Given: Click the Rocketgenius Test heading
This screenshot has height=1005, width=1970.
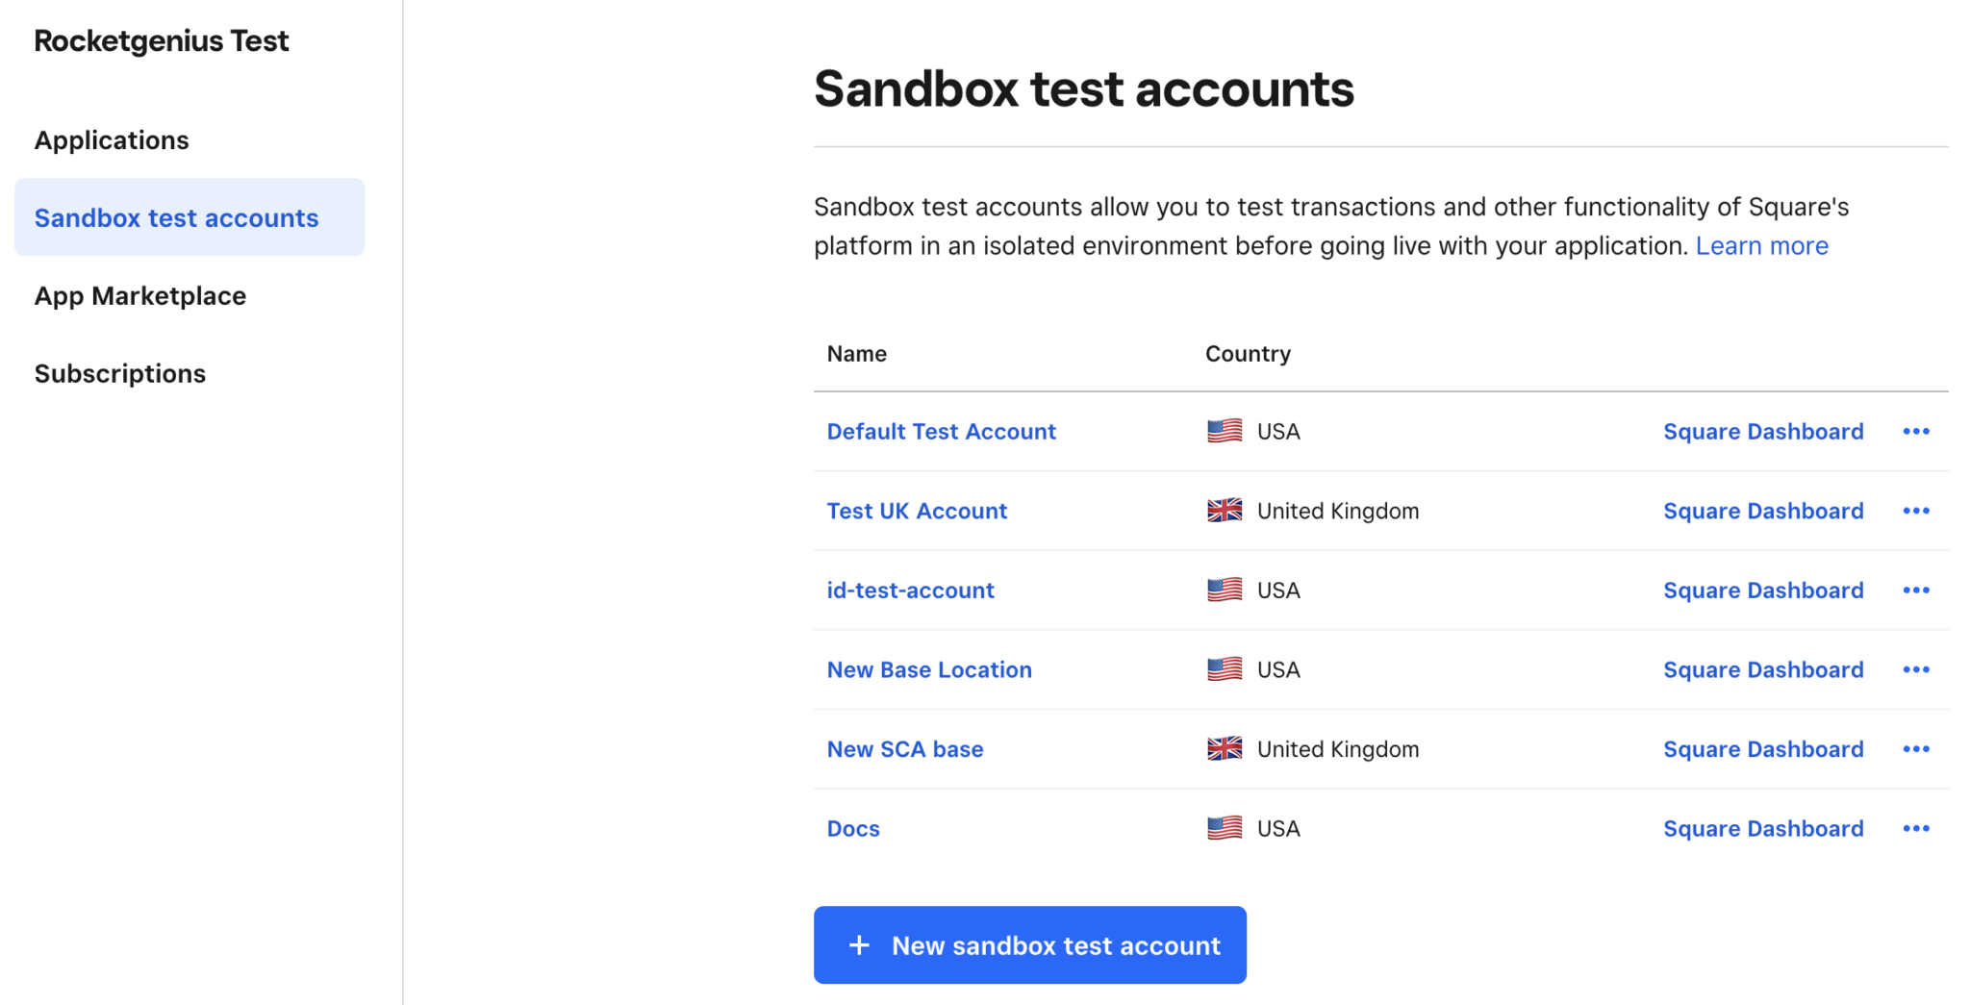Looking at the screenshot, I should [161, 40].
